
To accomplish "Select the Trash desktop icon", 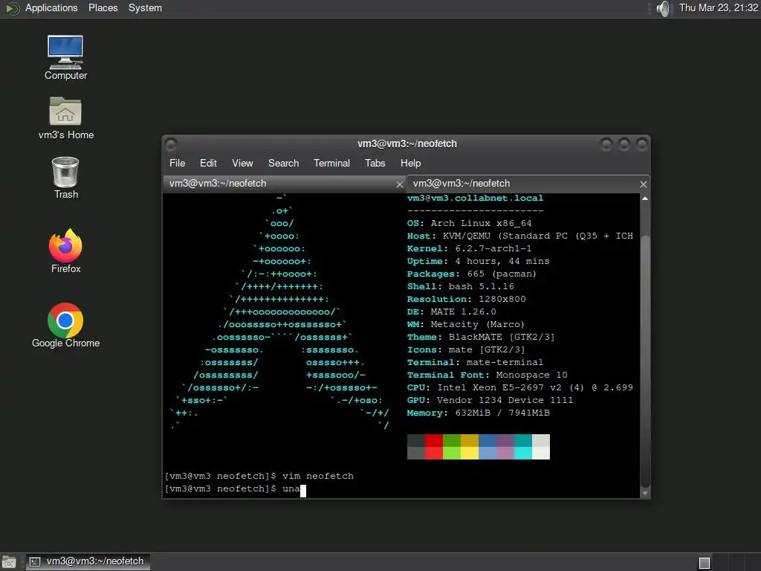I will (65, 178).
